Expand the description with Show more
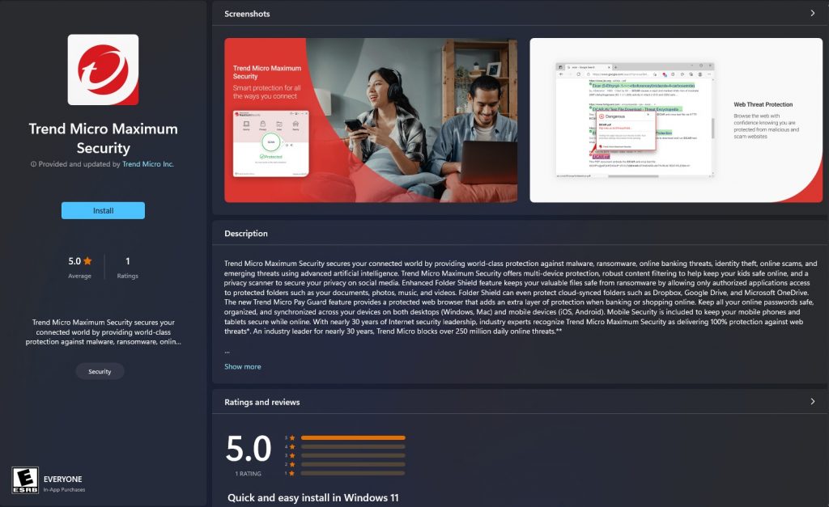829x507 pixels. pos(242,366)
